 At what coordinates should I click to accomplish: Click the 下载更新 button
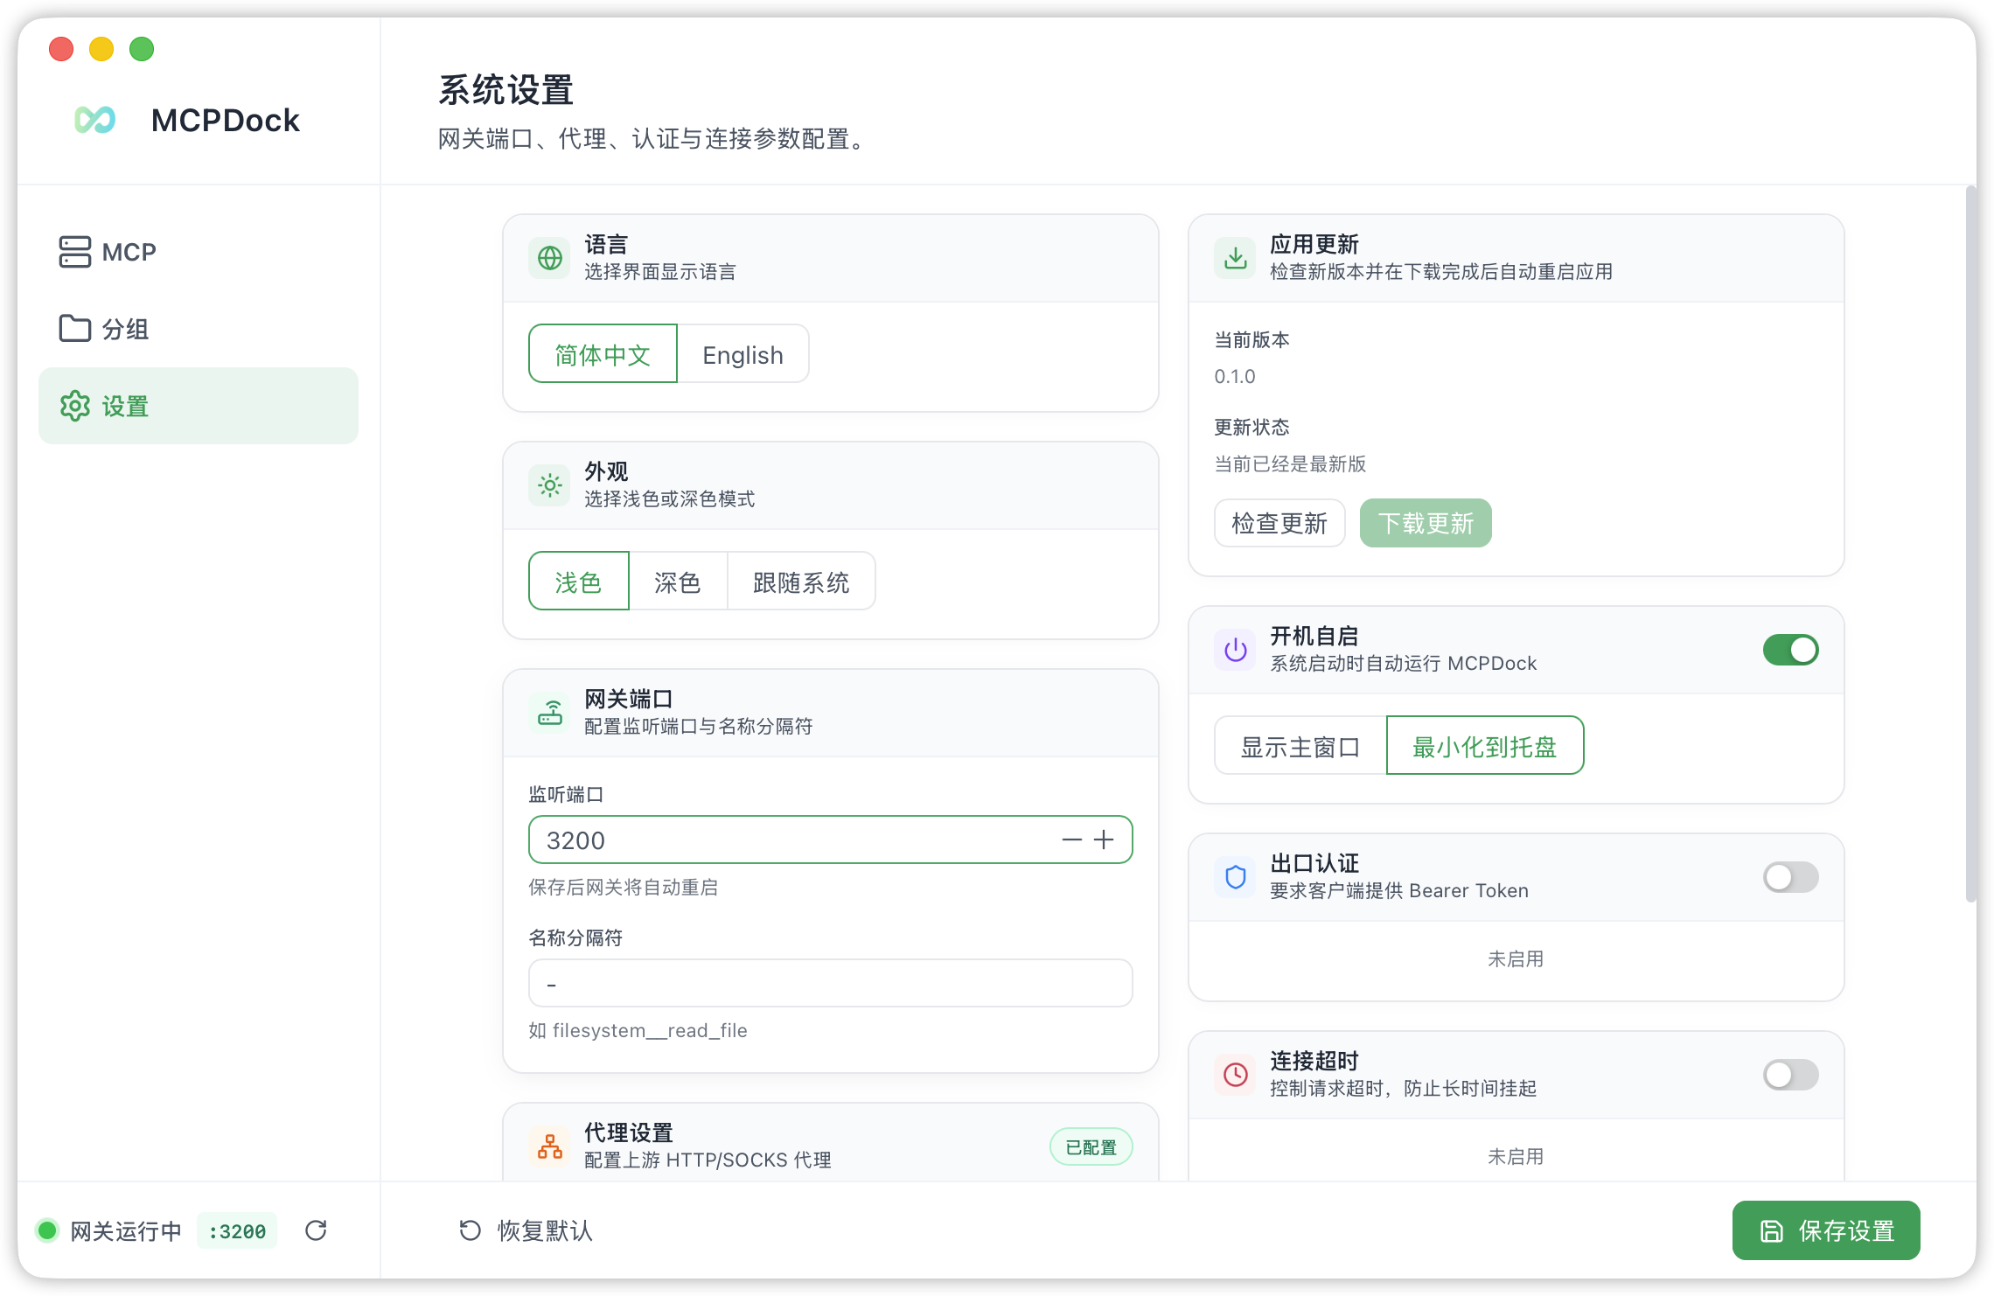click(1426, 523)
